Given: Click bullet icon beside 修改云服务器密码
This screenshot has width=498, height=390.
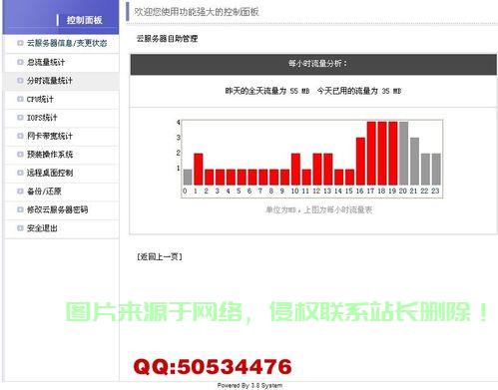Looking at the screenshot, I should tap(20, 209).
